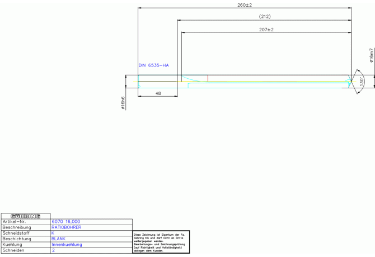Click the ø16m7 drill diameter label
The width and height of the screenshot is (375, 257).
click(x=371, y=55)
